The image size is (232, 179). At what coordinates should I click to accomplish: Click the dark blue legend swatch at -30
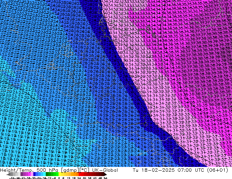click(x=34, y=174)
